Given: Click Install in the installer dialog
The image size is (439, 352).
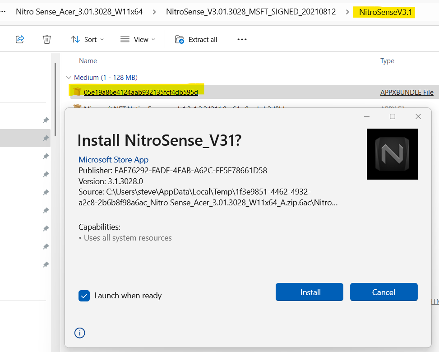Looking at the screenshot, I should [310, 292].
